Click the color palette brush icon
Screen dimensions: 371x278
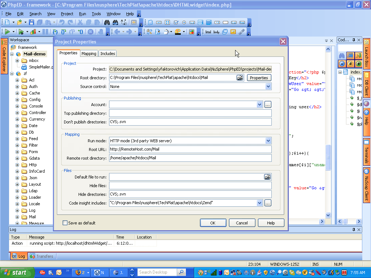coord(178,32)
